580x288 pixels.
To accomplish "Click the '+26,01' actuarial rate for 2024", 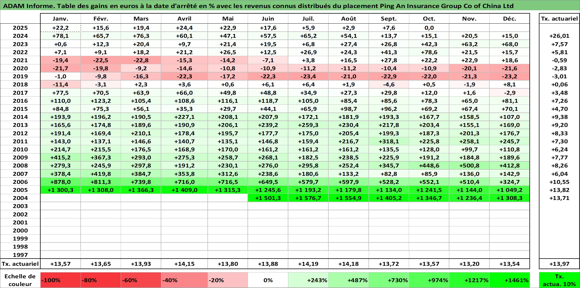I will coord(559,36).
